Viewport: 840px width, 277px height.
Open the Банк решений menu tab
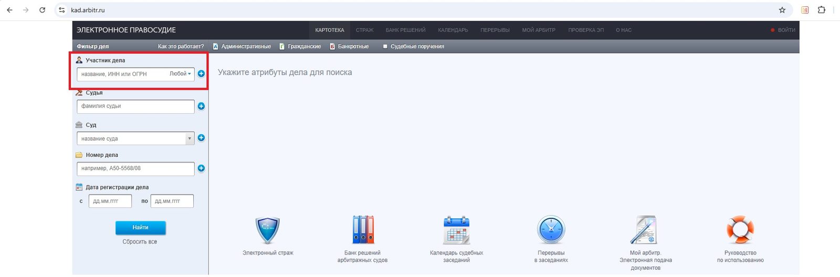[405, 30]
